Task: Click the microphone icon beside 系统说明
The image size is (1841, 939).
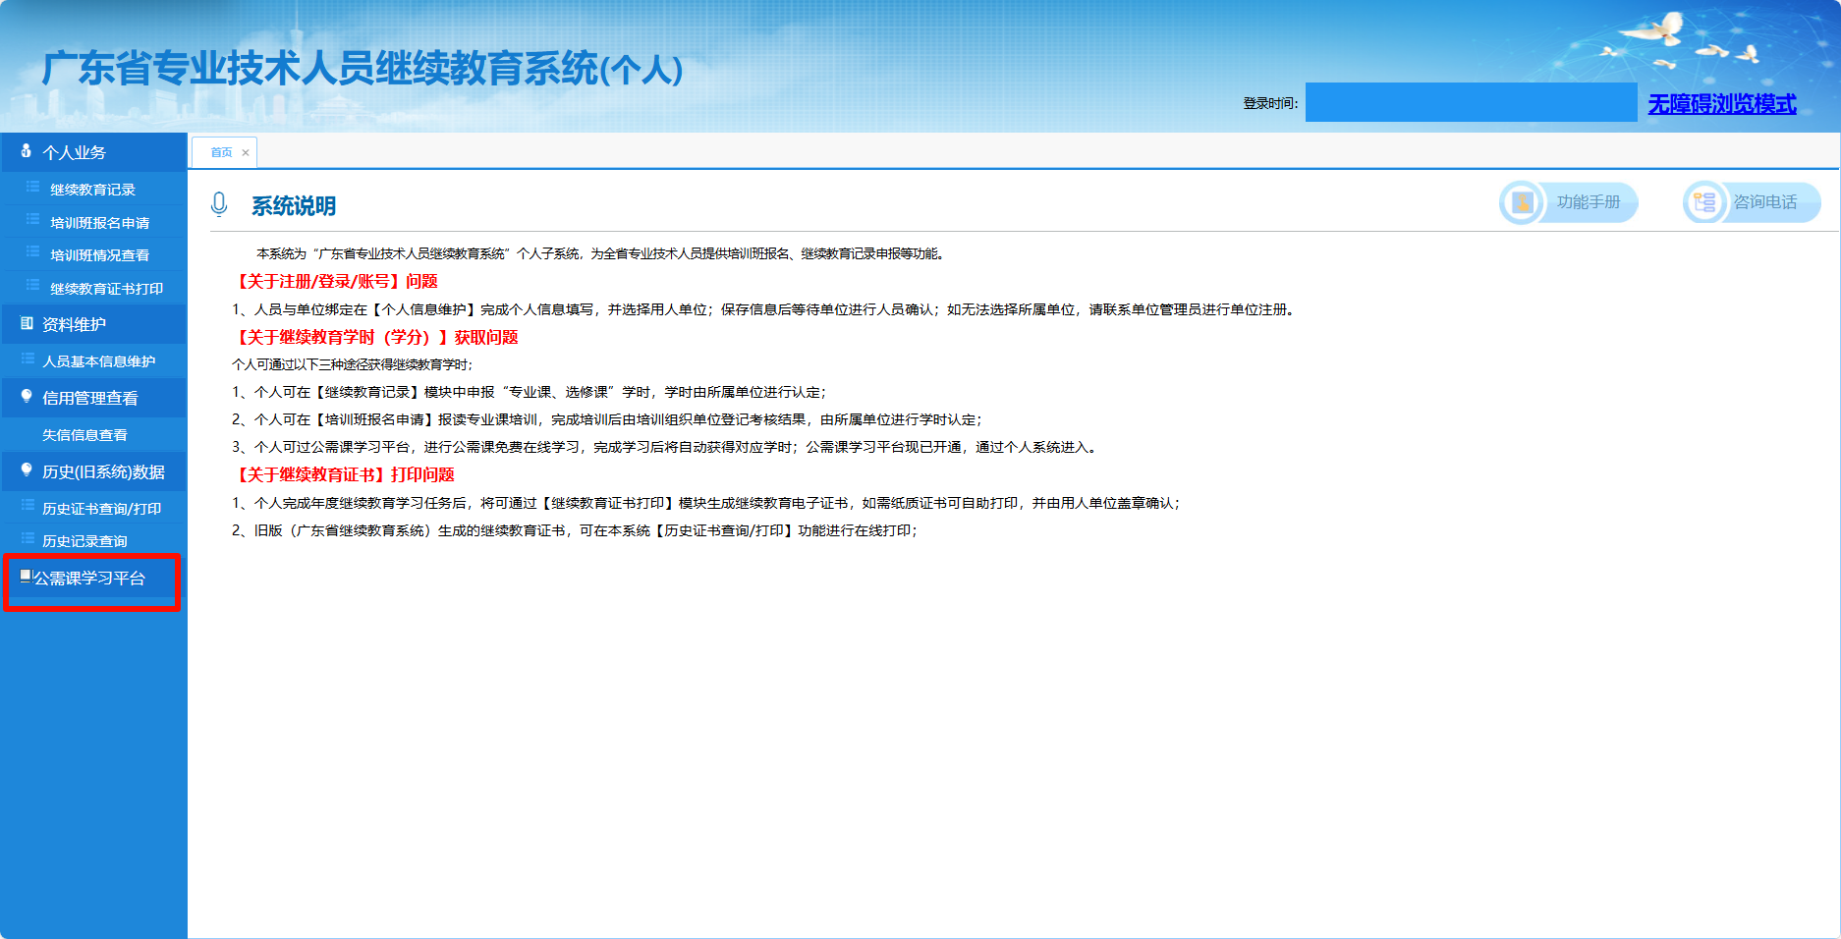Action: pyautogui.click(x=218, y=205)
